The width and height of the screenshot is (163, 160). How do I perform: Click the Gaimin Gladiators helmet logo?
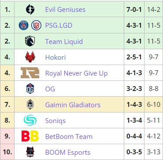(x=30, y=104)
